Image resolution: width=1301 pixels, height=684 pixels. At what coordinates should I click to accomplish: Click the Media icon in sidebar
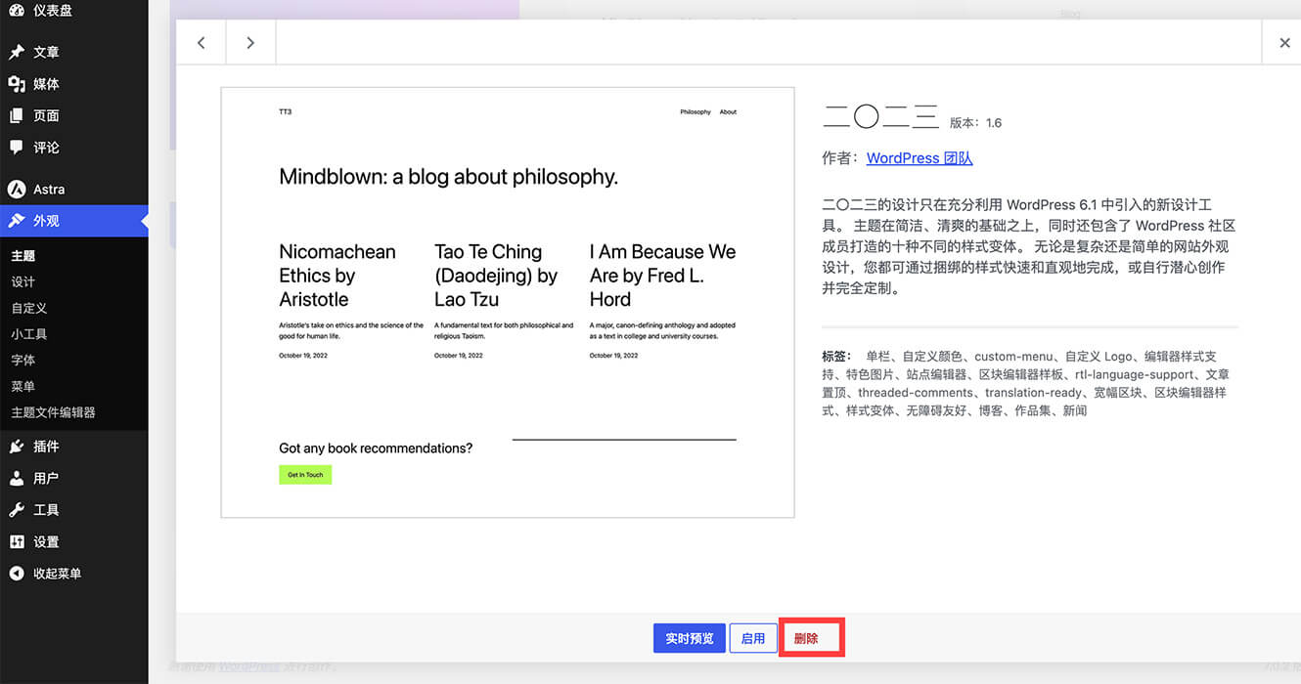click(x=17, y=84)
